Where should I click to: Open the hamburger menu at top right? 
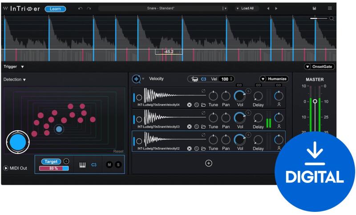coord(330,8)
